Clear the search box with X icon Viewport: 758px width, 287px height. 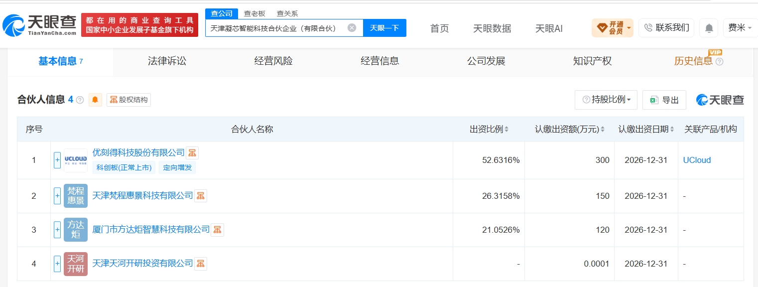352,28
